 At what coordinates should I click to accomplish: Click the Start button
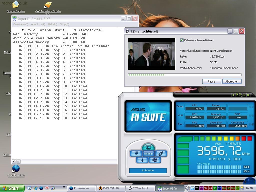click(12, 188)
